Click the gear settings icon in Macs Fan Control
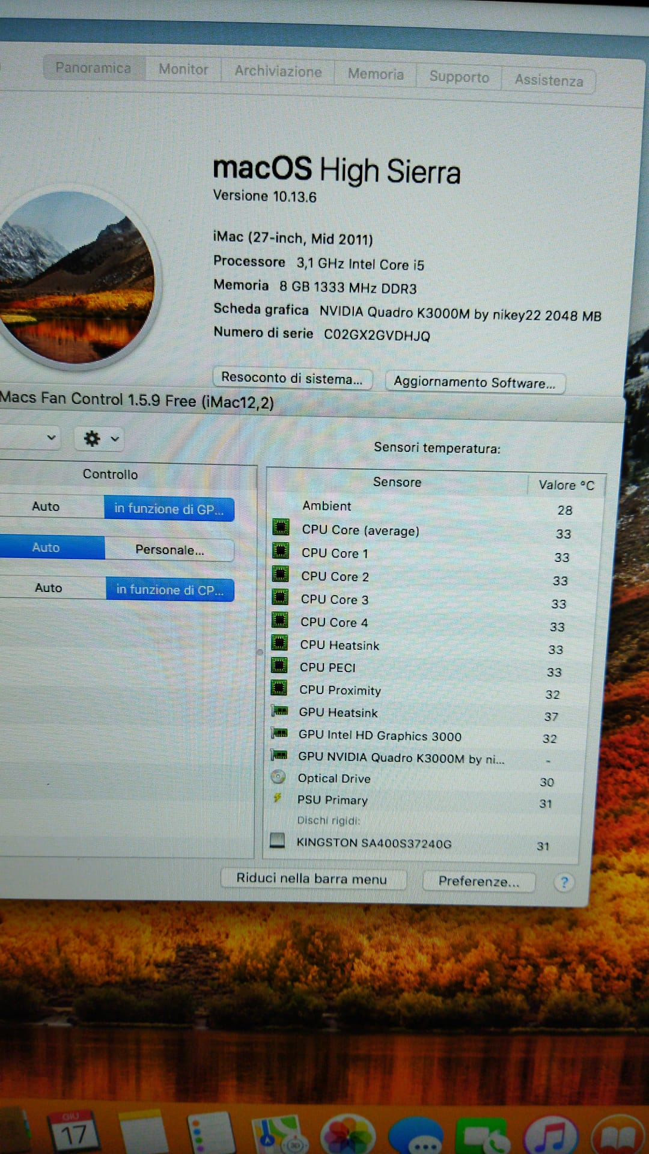The height and width of the screenshot is (1154, 649). pyautogui.click(x=92, y=438)
